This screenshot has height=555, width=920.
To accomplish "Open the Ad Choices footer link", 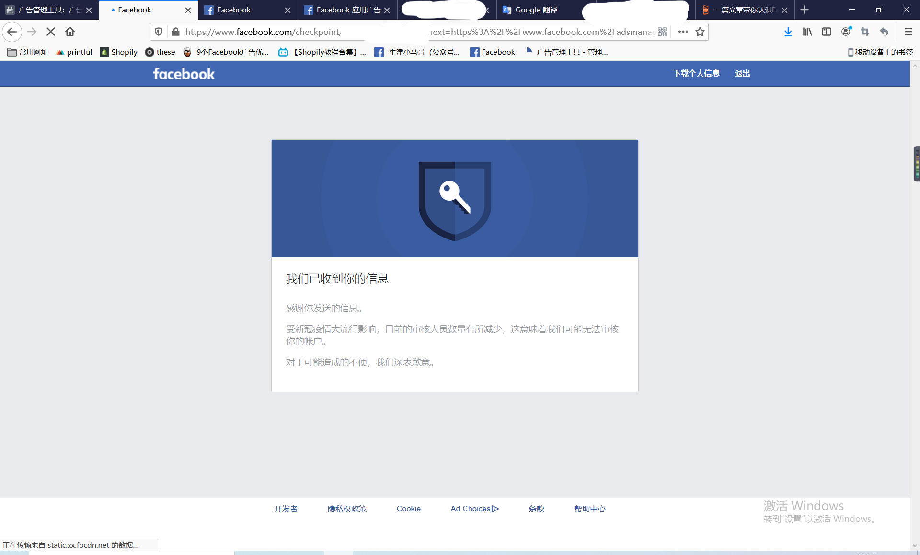I will [474, 509].
